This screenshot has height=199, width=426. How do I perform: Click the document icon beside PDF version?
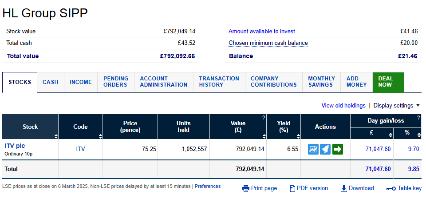point(292,188)
